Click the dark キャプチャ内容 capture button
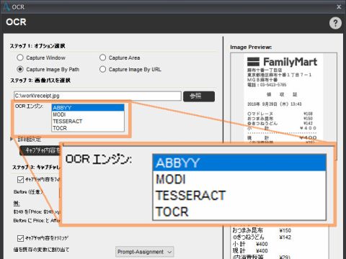This screenshot has width=346, height=259. click(40, 150)
